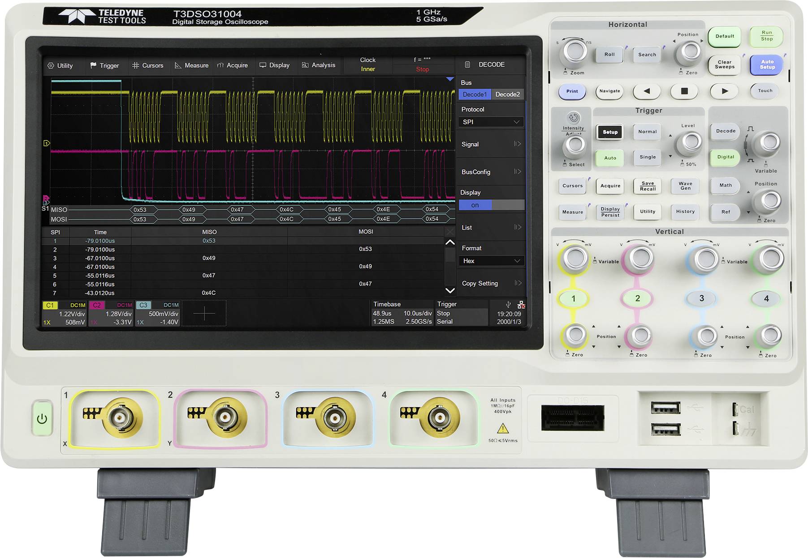Open the Utility menu via its gear icon

tap(51, 65)
